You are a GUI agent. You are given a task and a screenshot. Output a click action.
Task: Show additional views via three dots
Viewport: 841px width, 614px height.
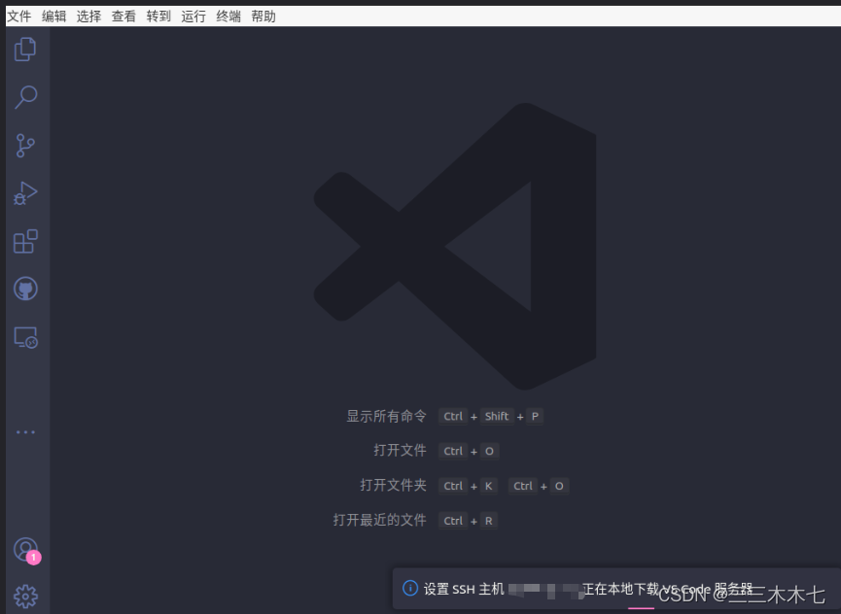[x=25, y=431]
